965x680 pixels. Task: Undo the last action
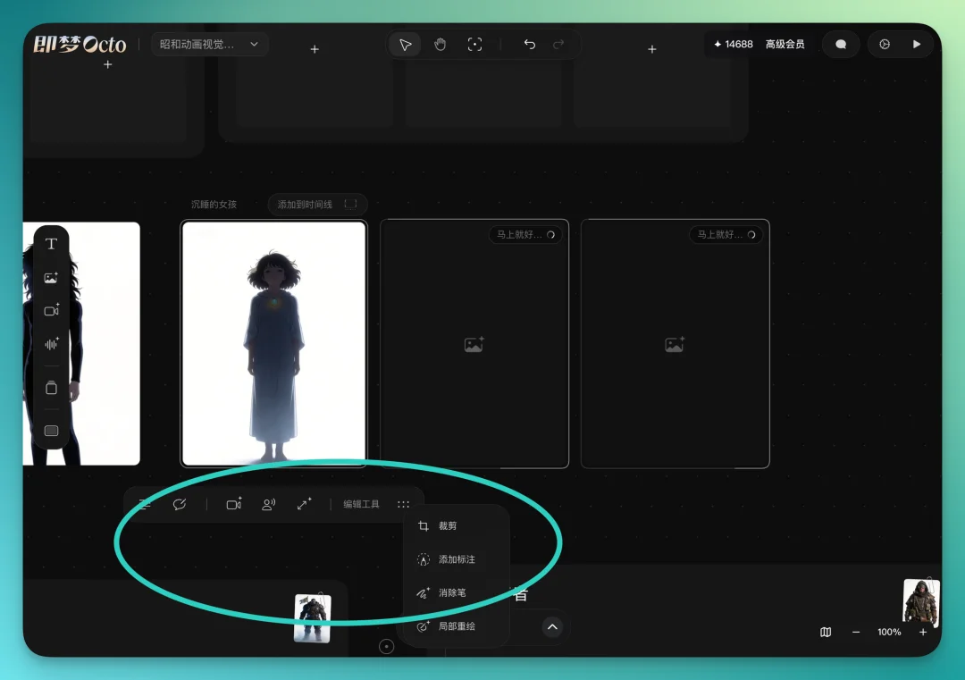pyautogui.click(x=528, y=44)
